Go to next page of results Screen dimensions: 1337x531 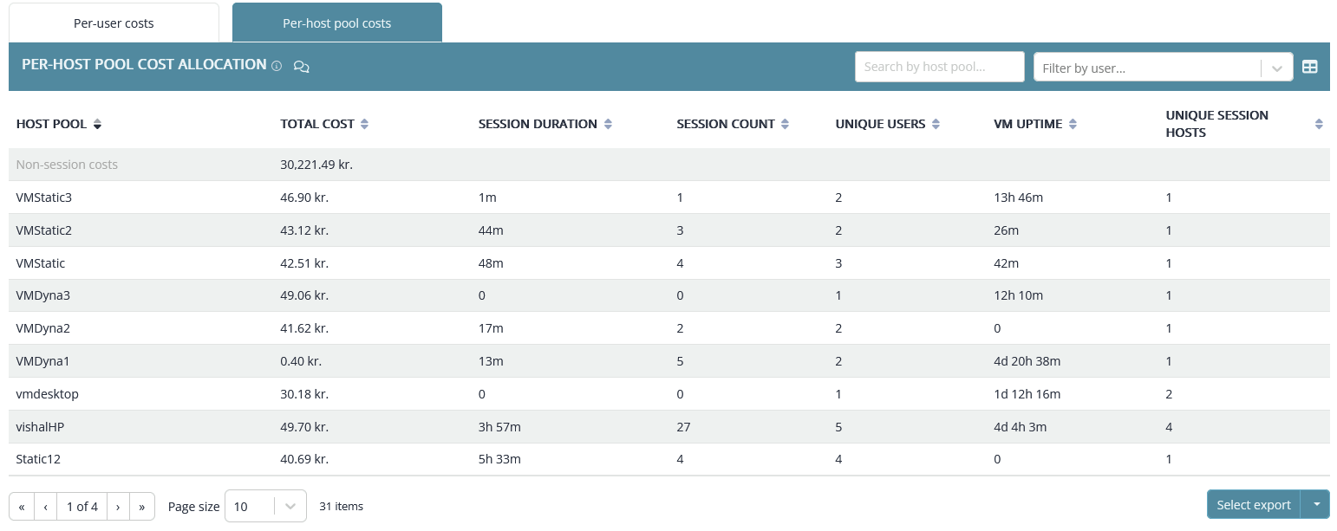pos(119,507)
